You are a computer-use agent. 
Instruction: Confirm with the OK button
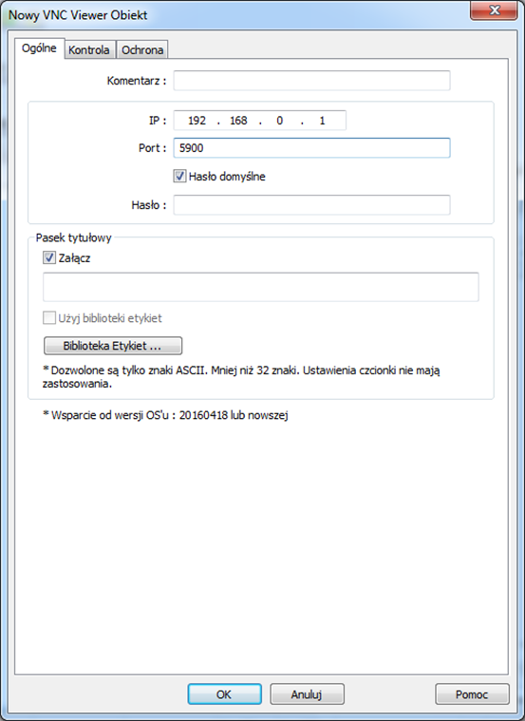pos(224,694)
